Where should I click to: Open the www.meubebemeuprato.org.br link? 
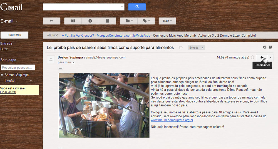[x=172, y=120]
